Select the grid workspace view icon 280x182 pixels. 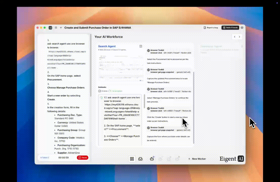(x=132, y=159)
